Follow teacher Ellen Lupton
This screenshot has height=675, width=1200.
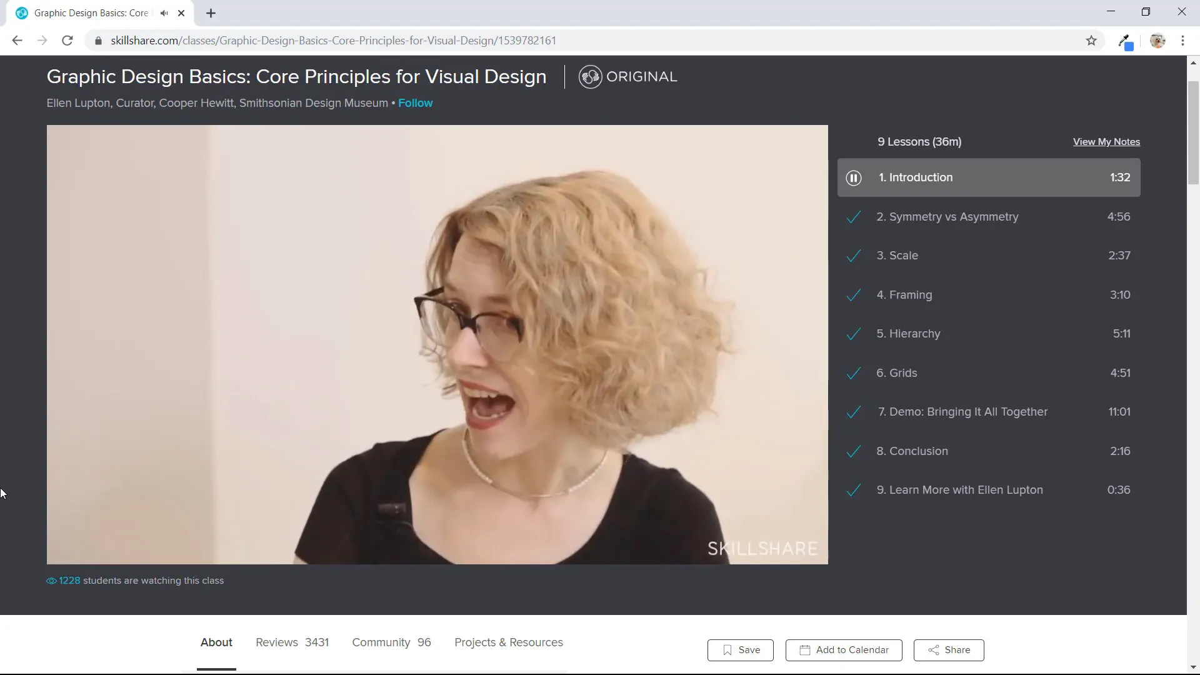click(x=416, y=103)
